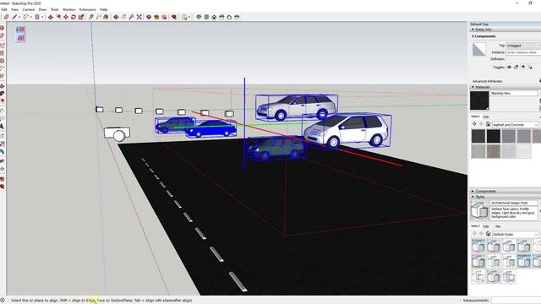This screenshot has width=541, height=304.
Task: Switch to Materials Edit tab
Action: 486,117
